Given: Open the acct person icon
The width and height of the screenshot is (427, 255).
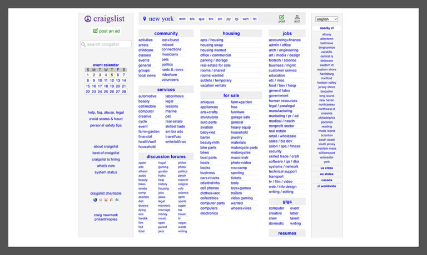Looking at the screenshot, I should [297, 17].
